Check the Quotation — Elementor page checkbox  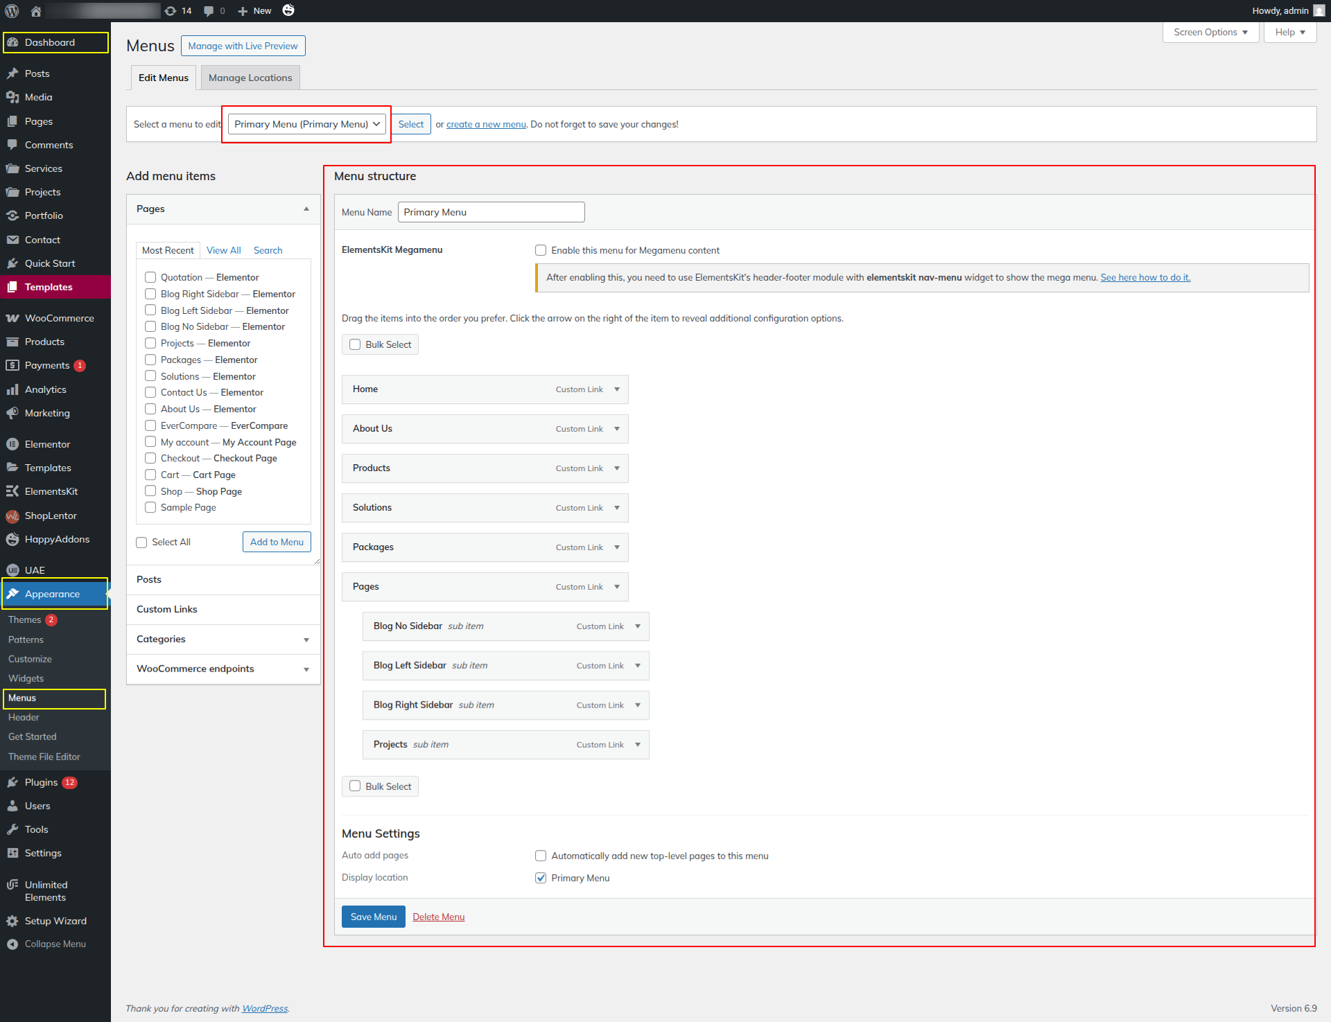click(x=150, y=277)
